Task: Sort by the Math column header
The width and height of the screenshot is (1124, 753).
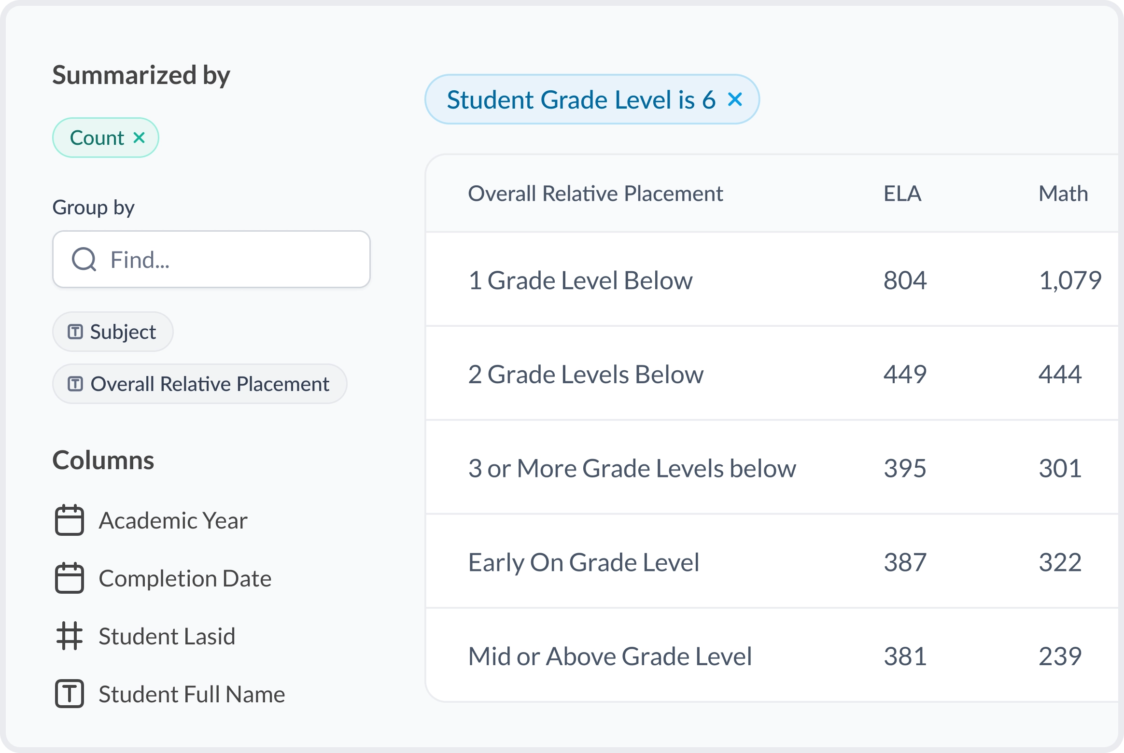Action: click(x=1063, y=194)
